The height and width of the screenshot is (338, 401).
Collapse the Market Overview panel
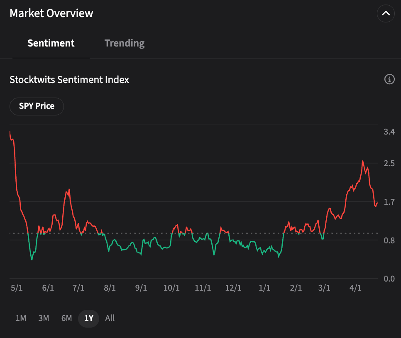(x=386, y=13)
